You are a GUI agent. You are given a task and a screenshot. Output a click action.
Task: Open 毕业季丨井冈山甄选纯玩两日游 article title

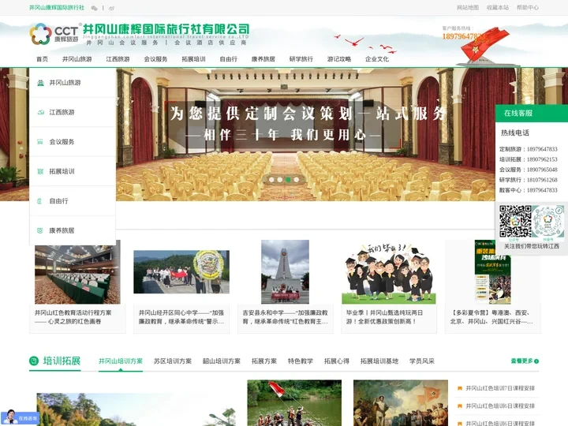(384, 317)
